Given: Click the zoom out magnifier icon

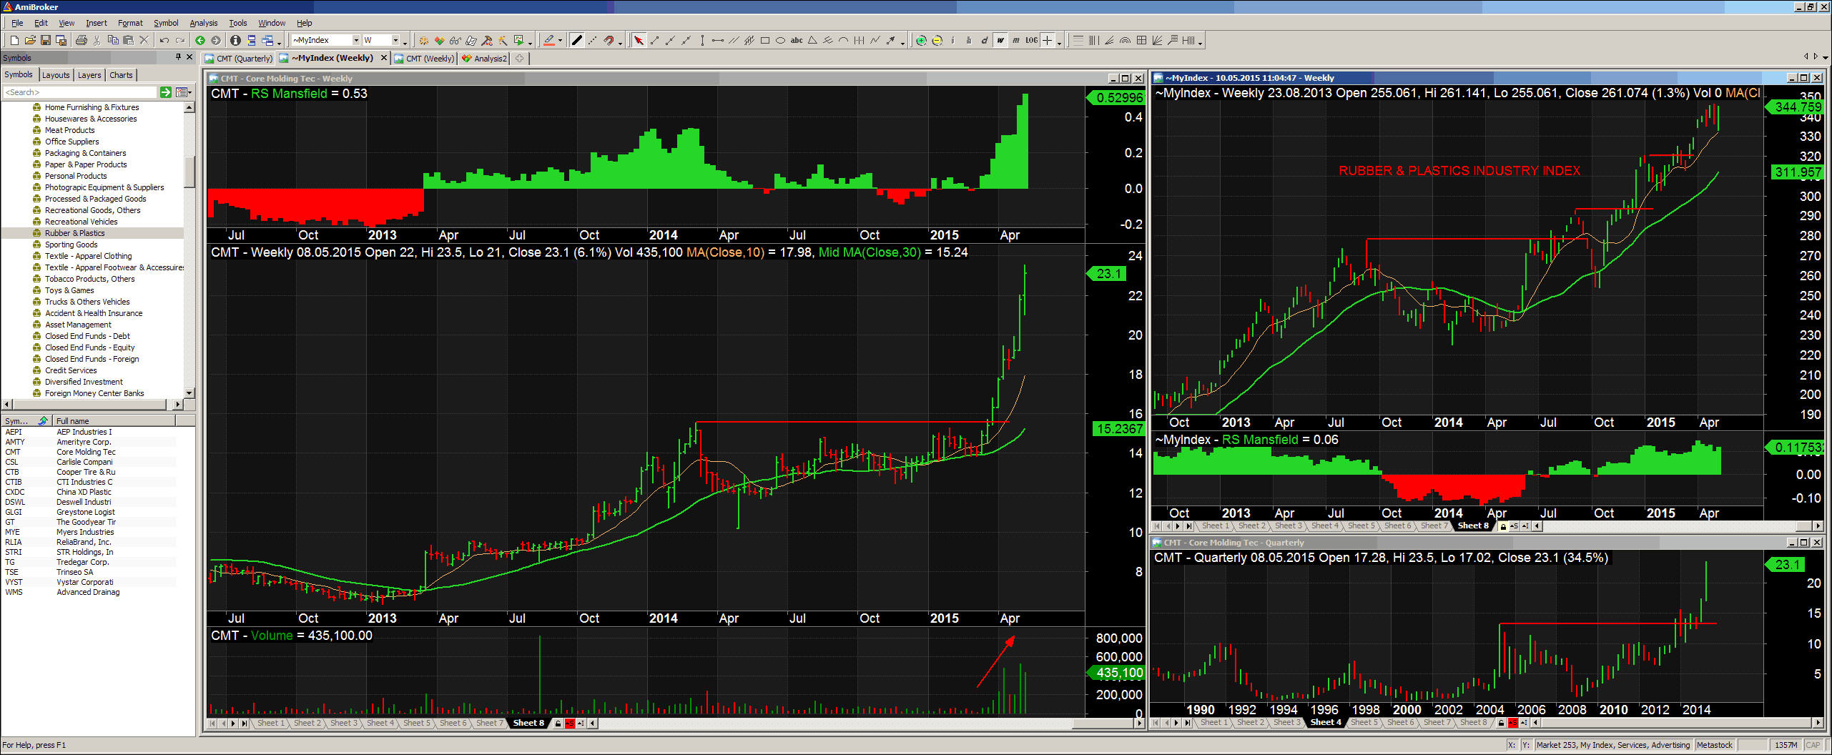Looking at the screenshot, I should coord(937,41).
